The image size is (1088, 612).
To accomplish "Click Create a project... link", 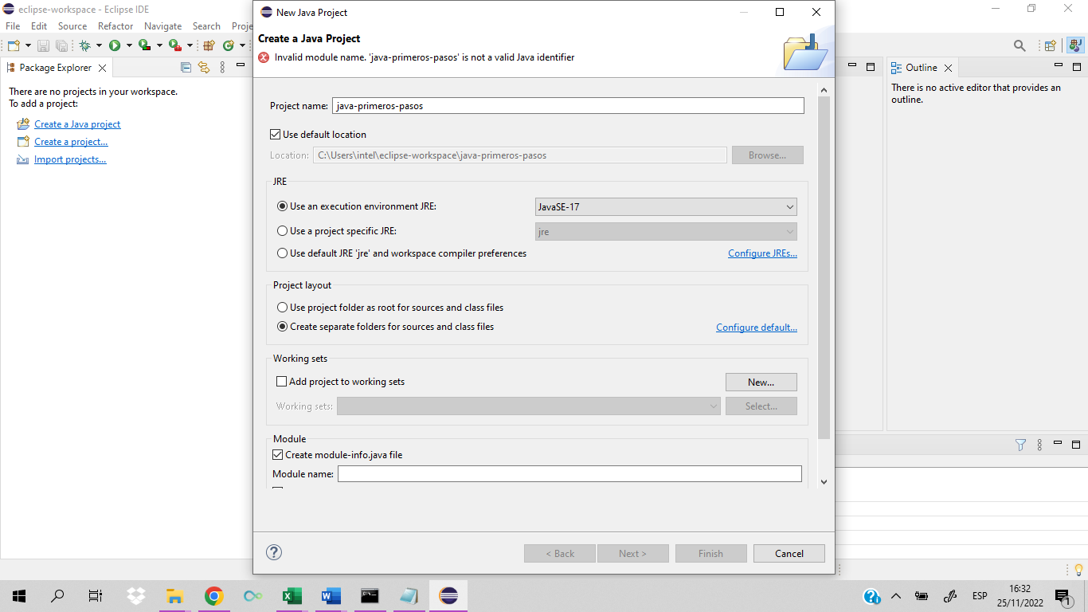I will [x=71, y=142].
